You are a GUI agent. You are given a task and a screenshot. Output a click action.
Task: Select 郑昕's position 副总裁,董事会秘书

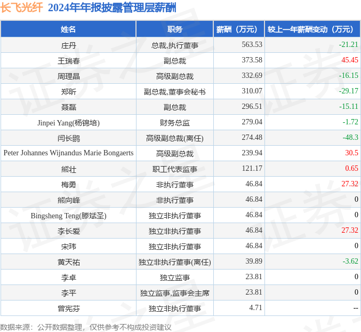click(175, 92)
